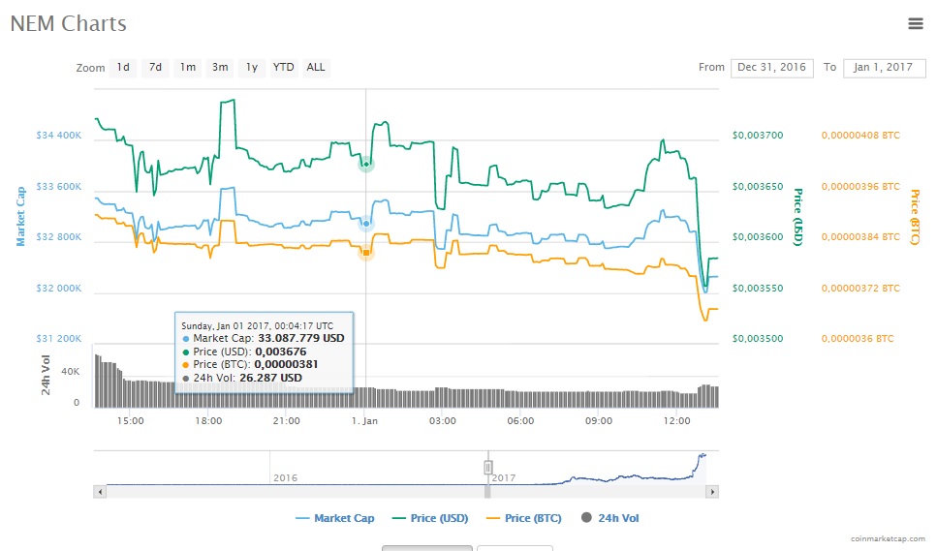Click the $34 400K axis label
Viewport: 937px width, 551px height.
58,135
